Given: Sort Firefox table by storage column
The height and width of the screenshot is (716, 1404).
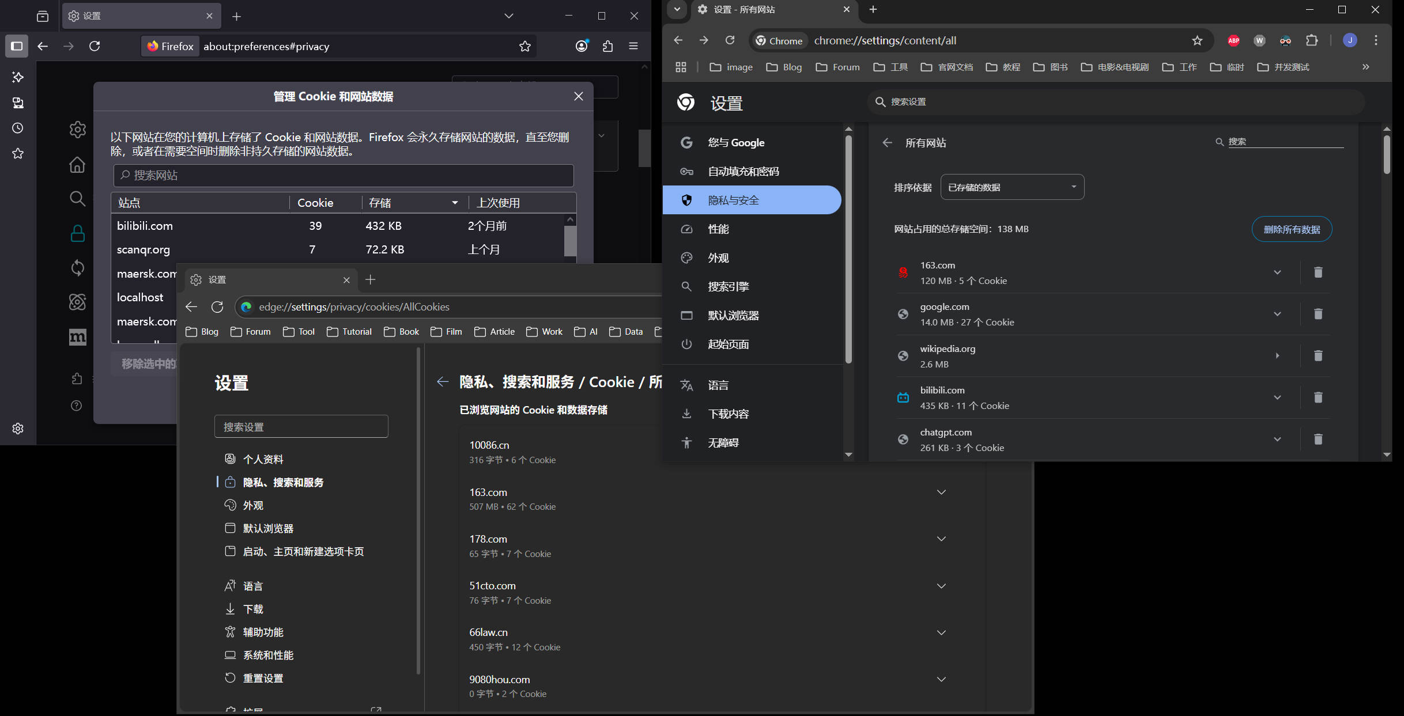Looking at the screenshot, I should click(413, 203).
